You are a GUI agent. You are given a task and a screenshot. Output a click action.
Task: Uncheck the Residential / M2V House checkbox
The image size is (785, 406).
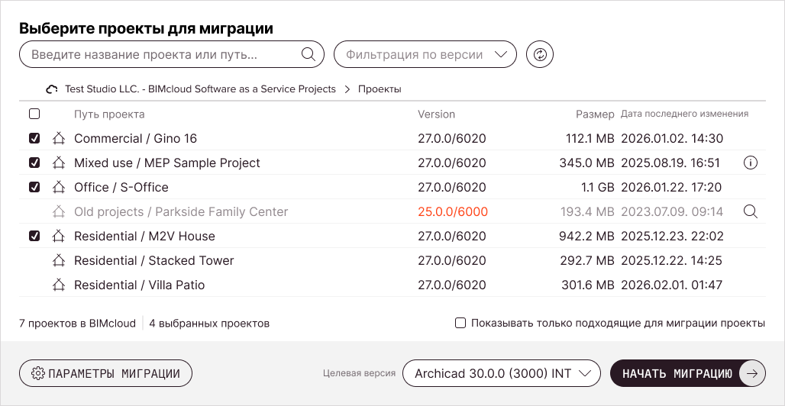[34, 237]
